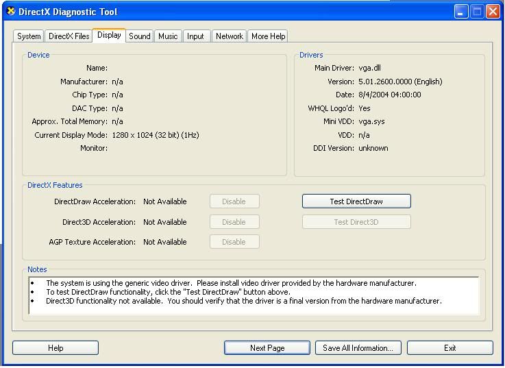
Task: Click the Device group label
Action: tap(38, 55)
